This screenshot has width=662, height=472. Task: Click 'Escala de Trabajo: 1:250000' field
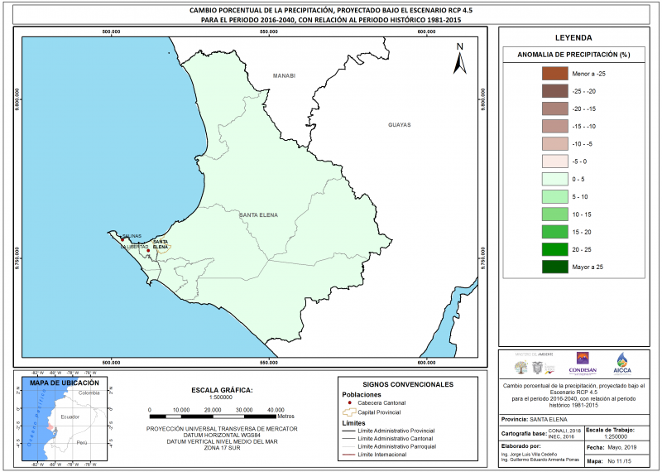pyautogui.click(x=616, y=434)
